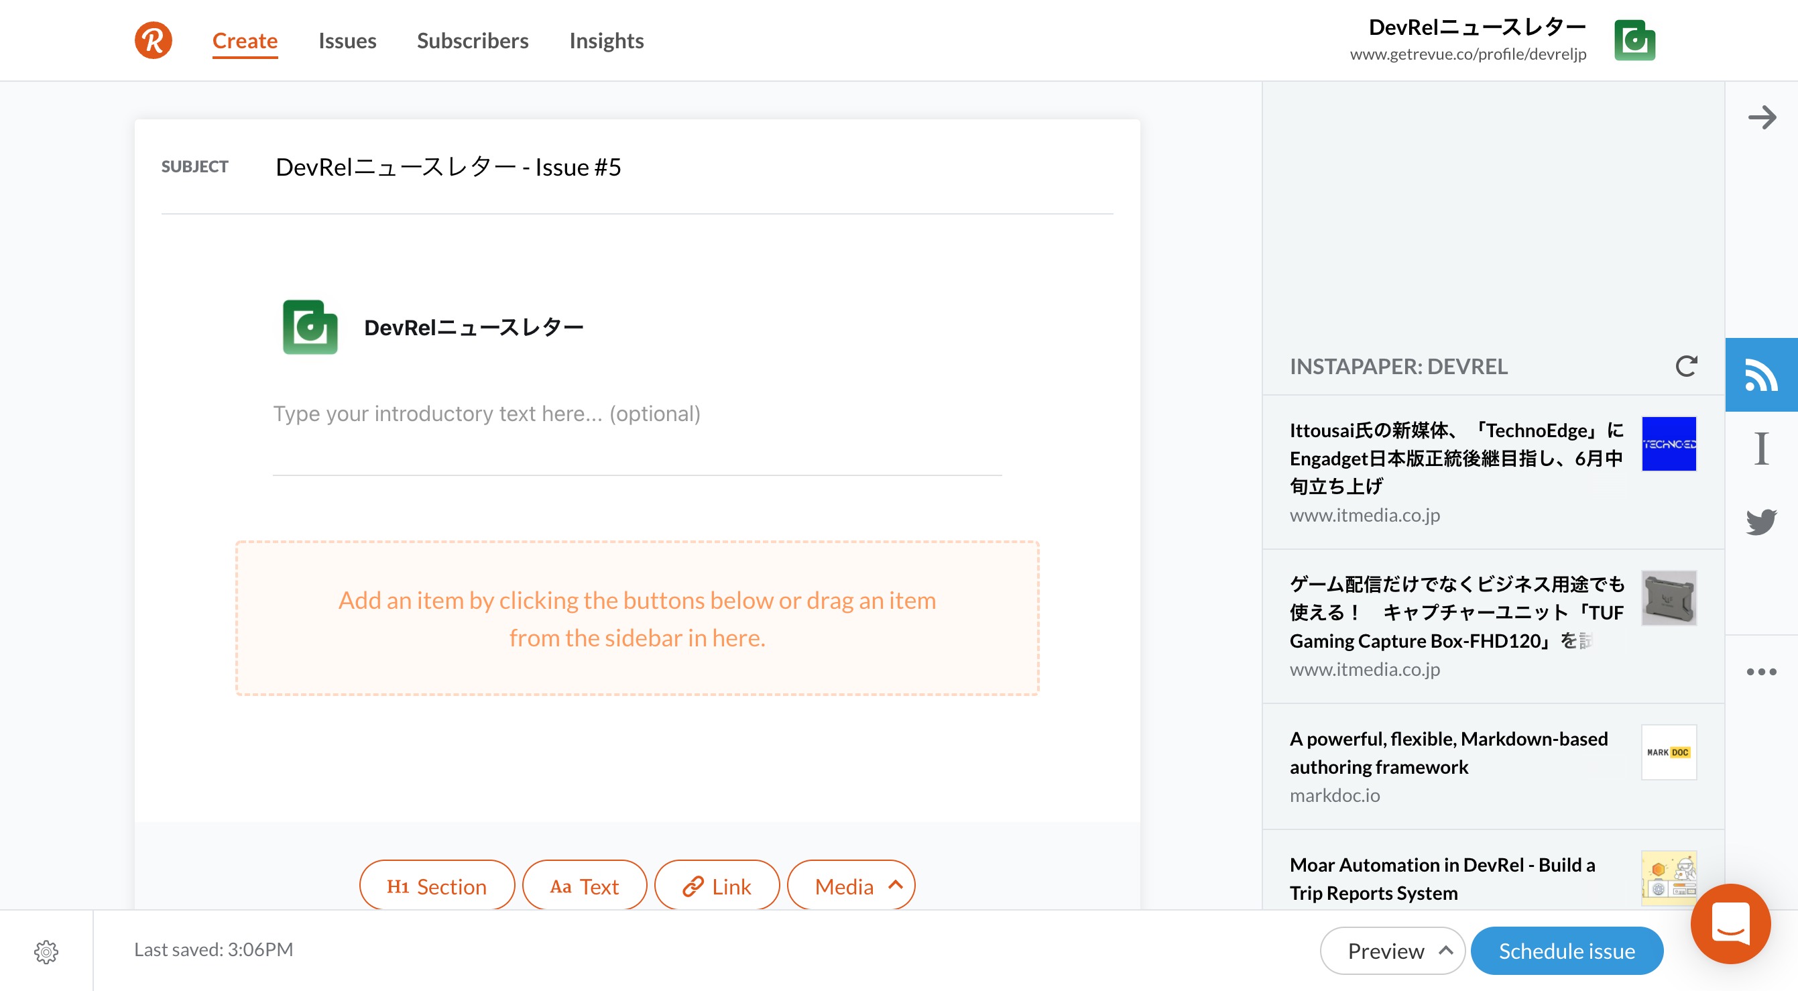Screen dimensions: 1798x991
Task: Open the Twitter source icon
Action: coord(1761,522)
